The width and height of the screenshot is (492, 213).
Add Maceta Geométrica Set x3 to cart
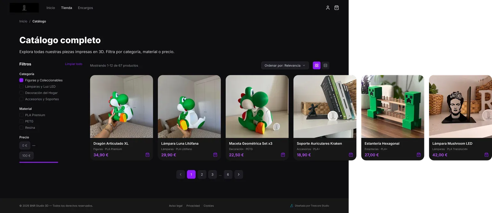[283, 155]
